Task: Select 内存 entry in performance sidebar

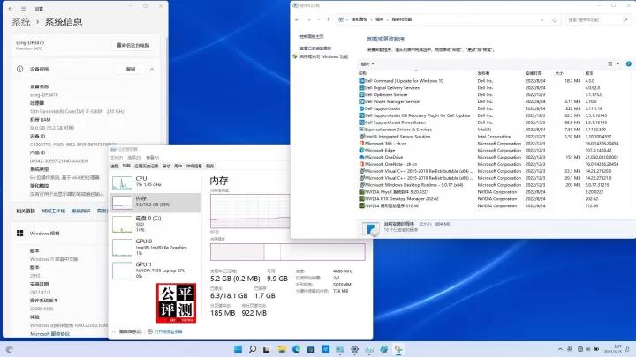Action: coord(155,202)
